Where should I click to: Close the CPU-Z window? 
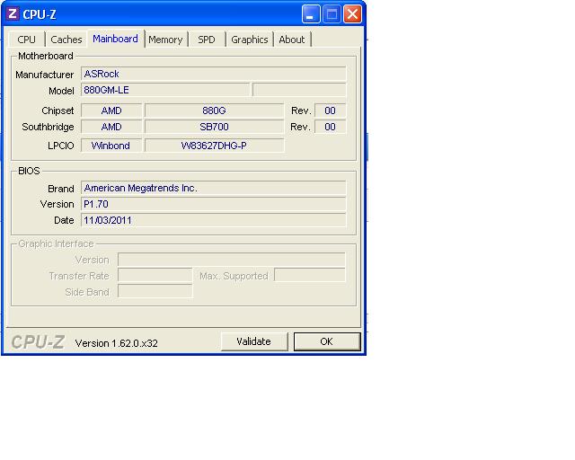coord(352,14)
